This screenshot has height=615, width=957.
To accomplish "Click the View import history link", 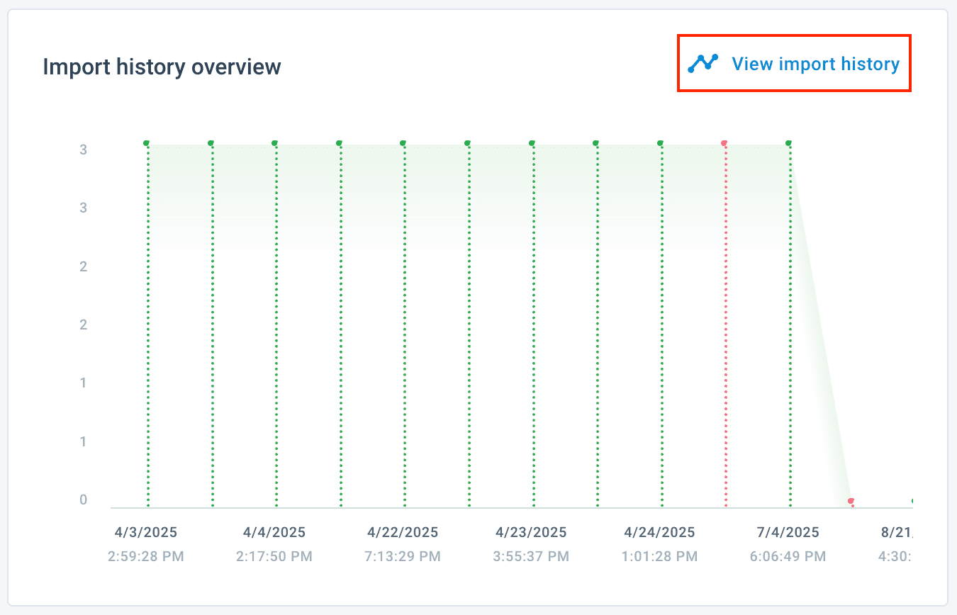I will point(815,64).
